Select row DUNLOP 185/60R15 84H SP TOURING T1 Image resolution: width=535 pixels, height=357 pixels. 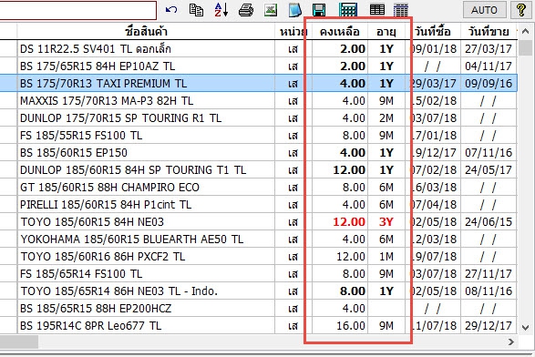[259, 169]
